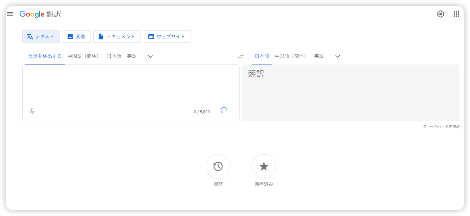Expand the target language list chevron
The height and width of the screenshot is (216, 470).
point(338,56)
